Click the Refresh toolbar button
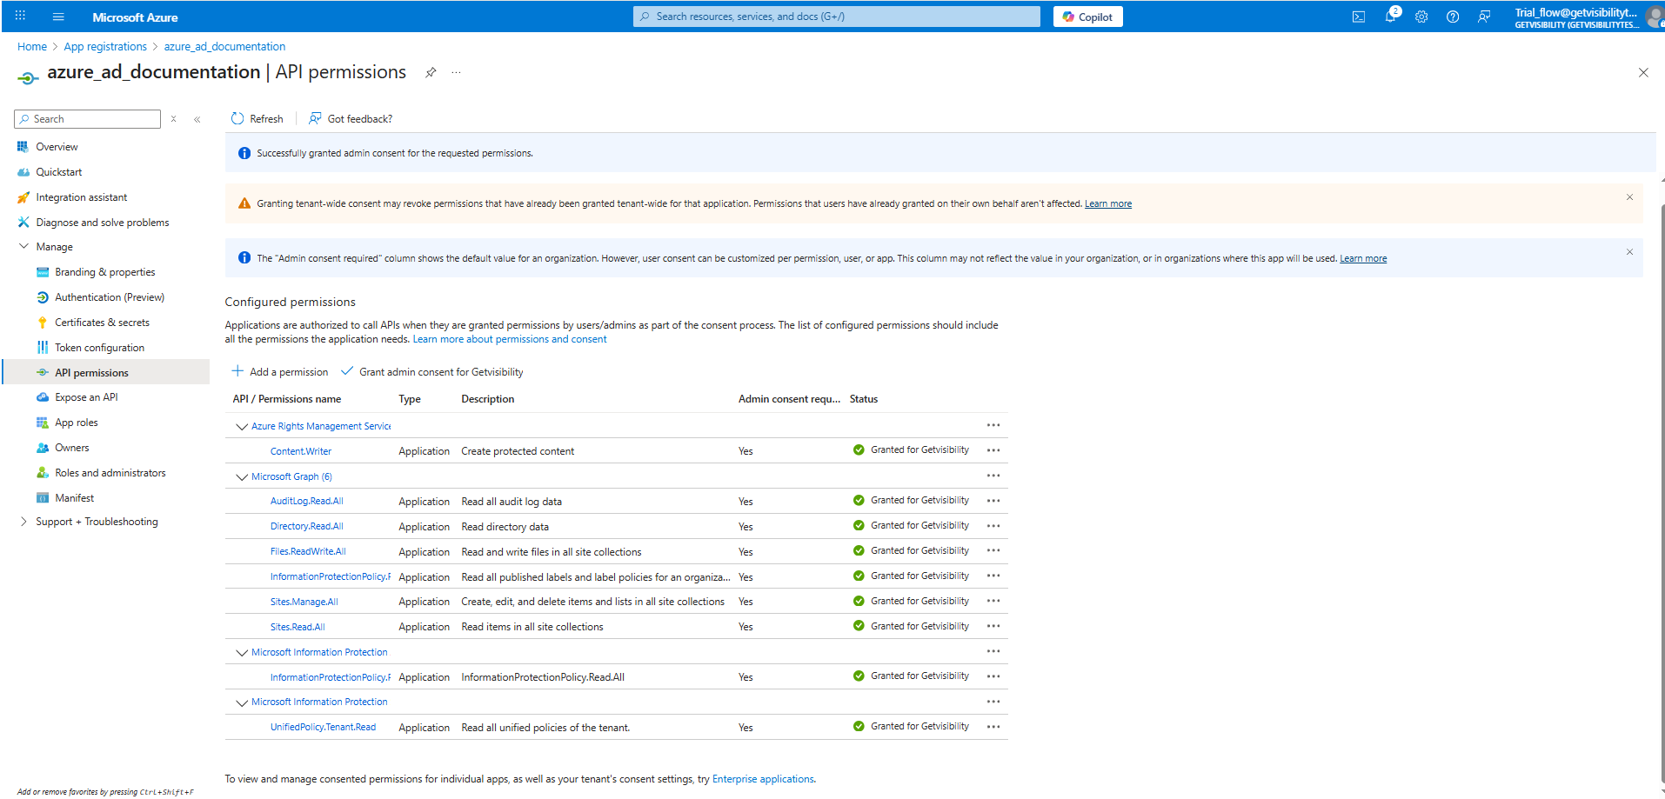 coord(257,119)
